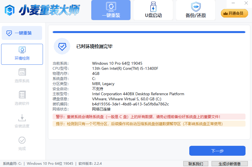Close the 小麦重装大师 window
Image resolution: width=252 pixels, height=167 pixels.
pos(246,3)
